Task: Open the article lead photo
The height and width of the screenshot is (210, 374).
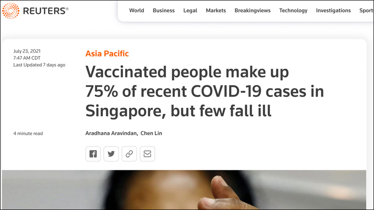Action: tap(184, 190)
